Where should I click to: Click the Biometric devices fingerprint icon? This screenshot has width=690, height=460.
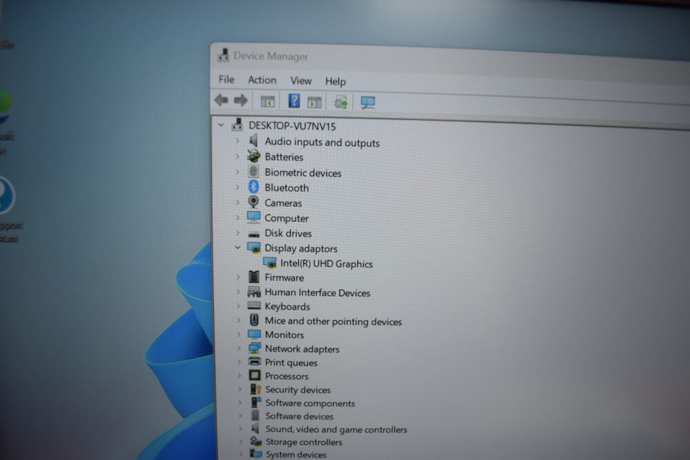point(253,172)
